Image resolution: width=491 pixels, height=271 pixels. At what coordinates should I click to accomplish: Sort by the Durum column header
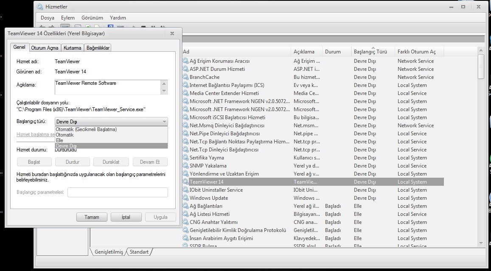click(337, 52)
